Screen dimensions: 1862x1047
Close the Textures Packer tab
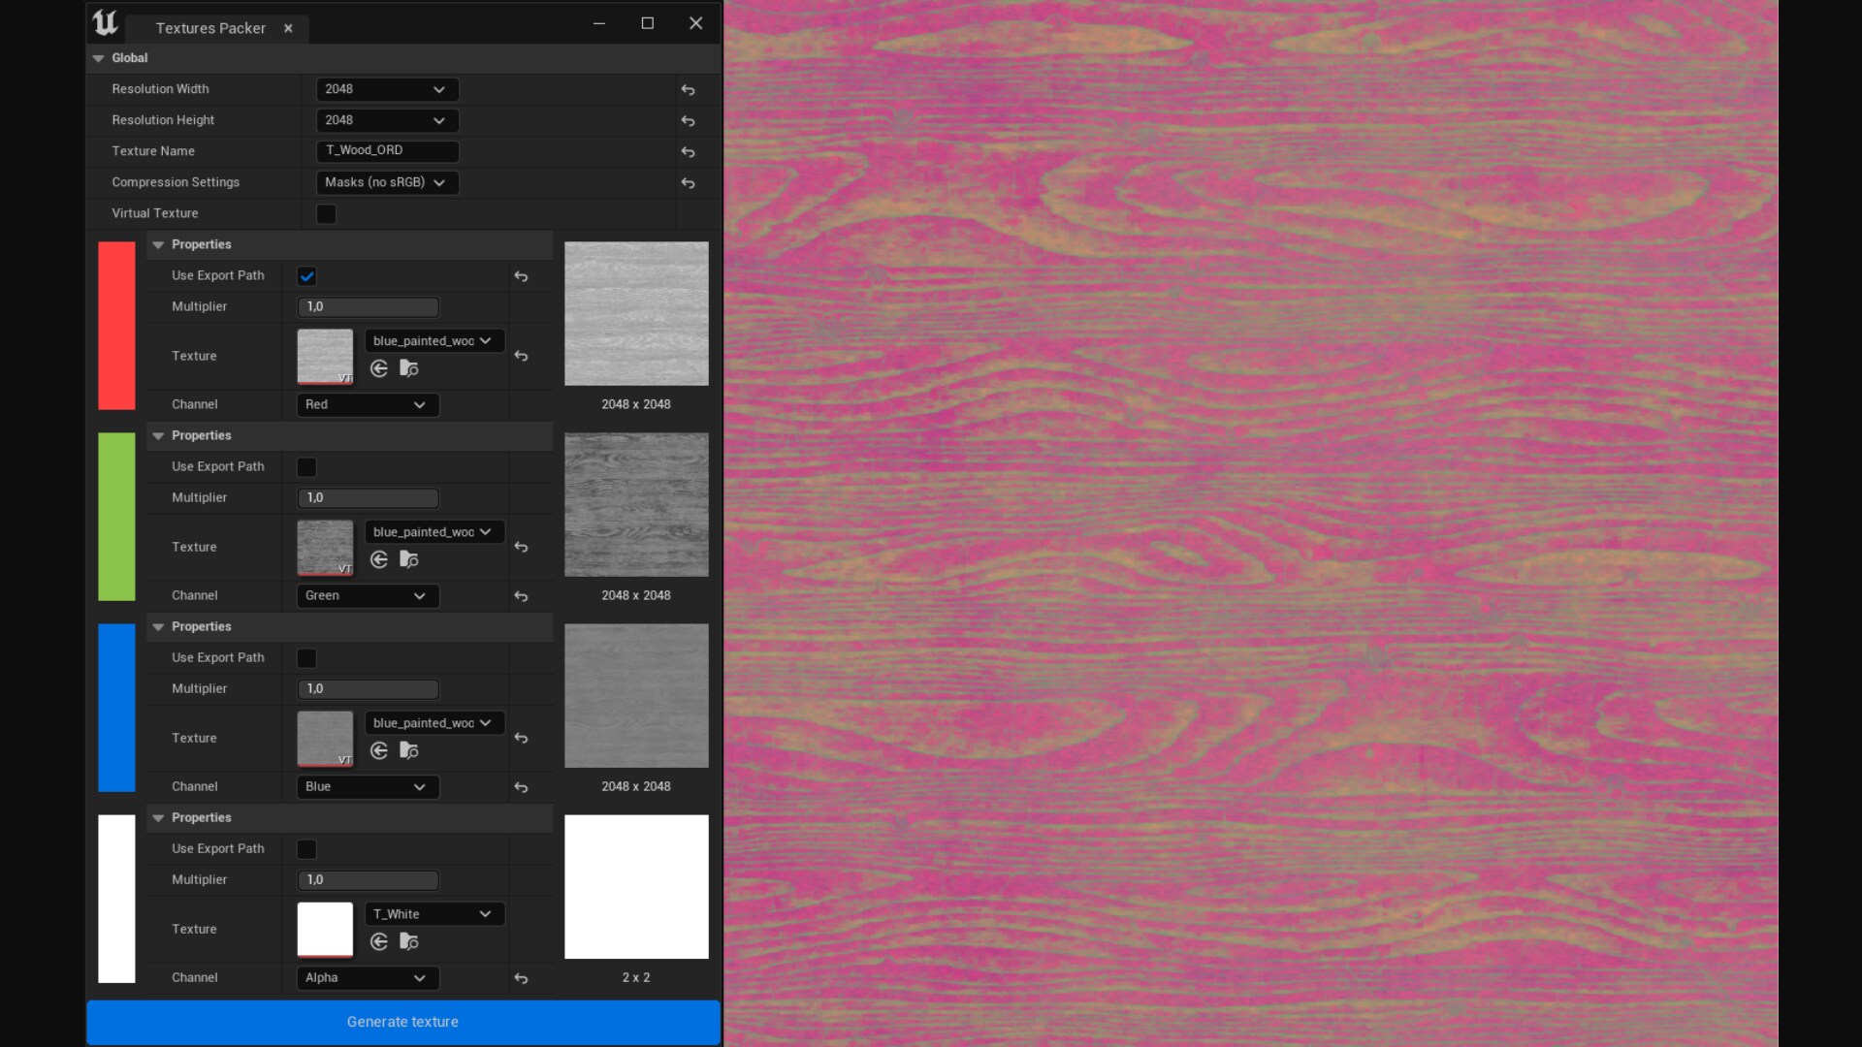288,28
